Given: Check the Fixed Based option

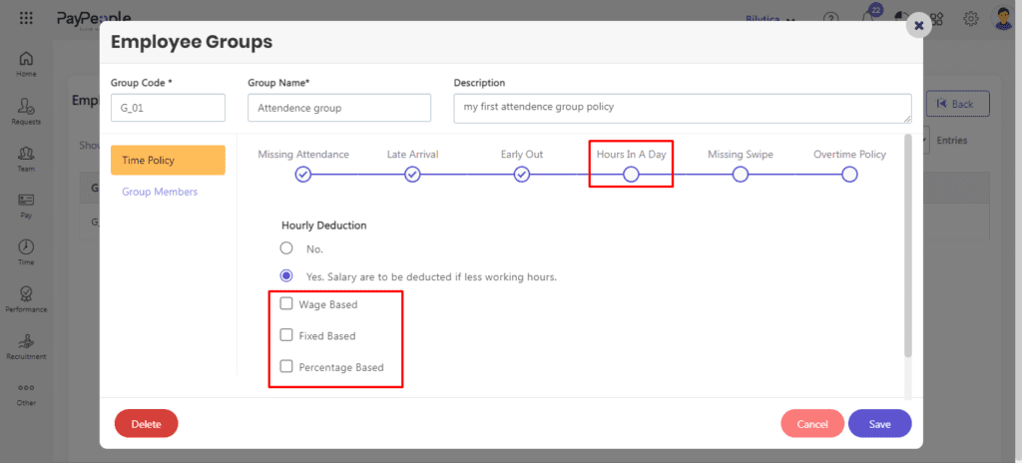Looking at the screenshot, I should point(286,335).
